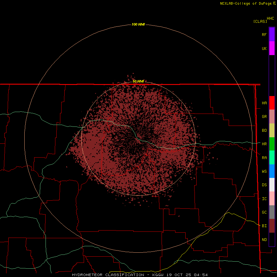Click the GC gray legend swatch
This screenshot has height=277, width=277.
(272, 212)
